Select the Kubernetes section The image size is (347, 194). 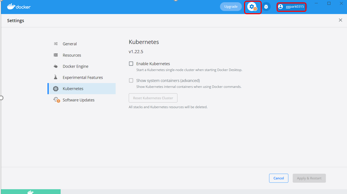point(82,88)
